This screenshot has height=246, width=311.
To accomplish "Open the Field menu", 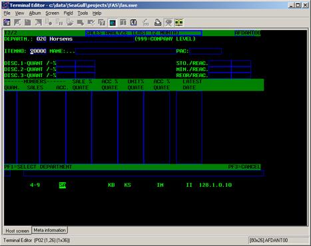I will pyautogui.click(x=68, y=13).
